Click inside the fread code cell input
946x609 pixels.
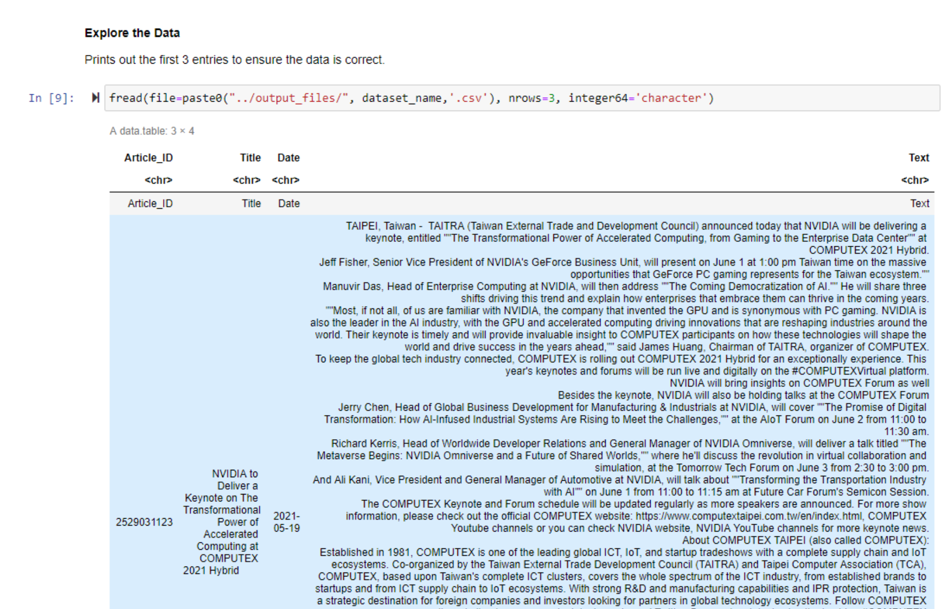[522, 98]
